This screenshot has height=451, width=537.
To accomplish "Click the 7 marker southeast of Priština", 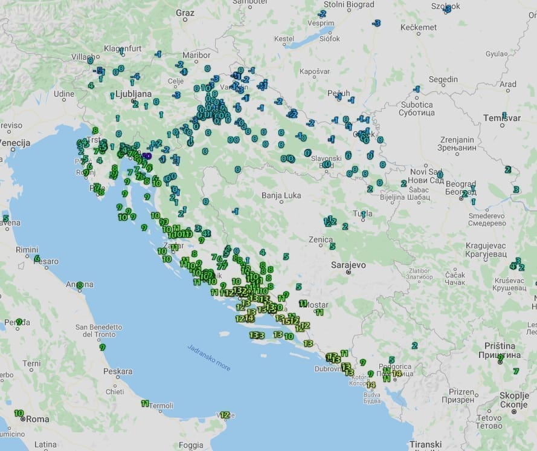I will tap(516, 371).
